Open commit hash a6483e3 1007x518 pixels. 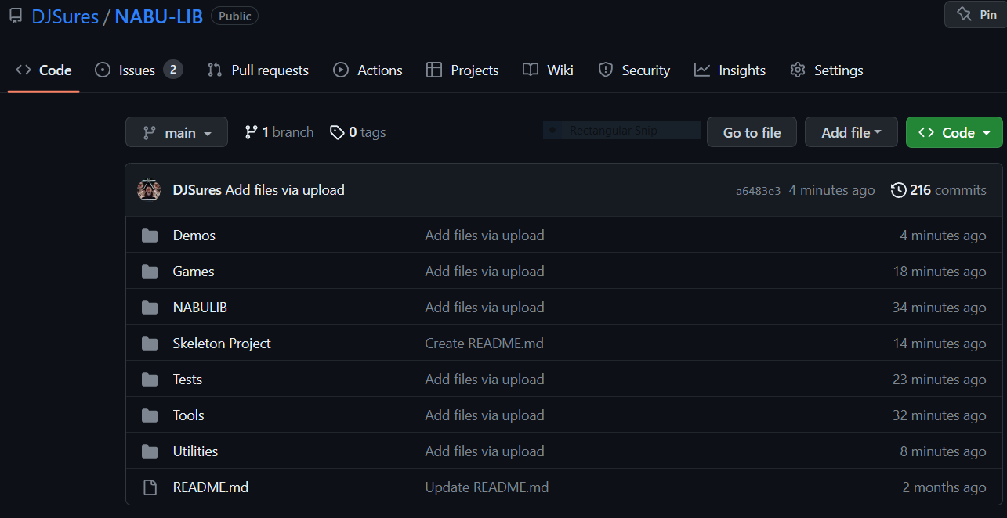click(758, 191)
